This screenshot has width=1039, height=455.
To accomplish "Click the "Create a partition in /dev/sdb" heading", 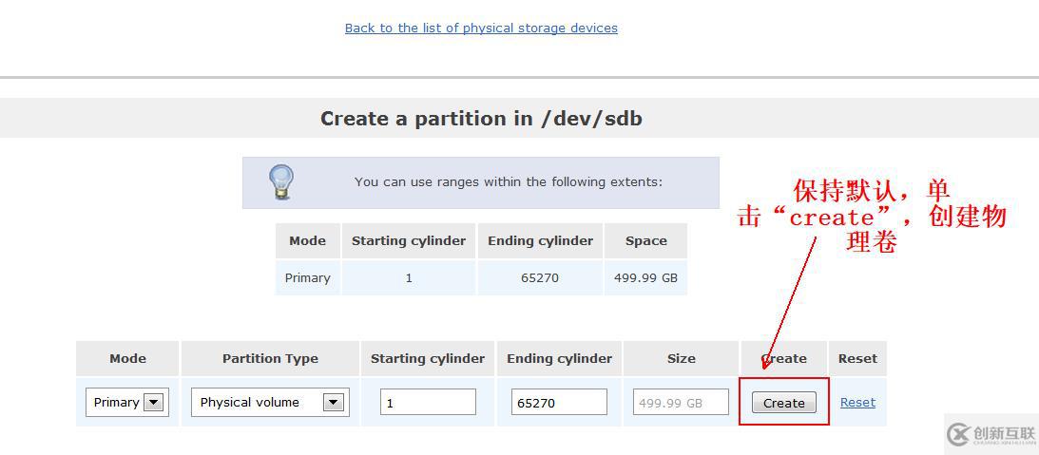I will coord(481,119).
